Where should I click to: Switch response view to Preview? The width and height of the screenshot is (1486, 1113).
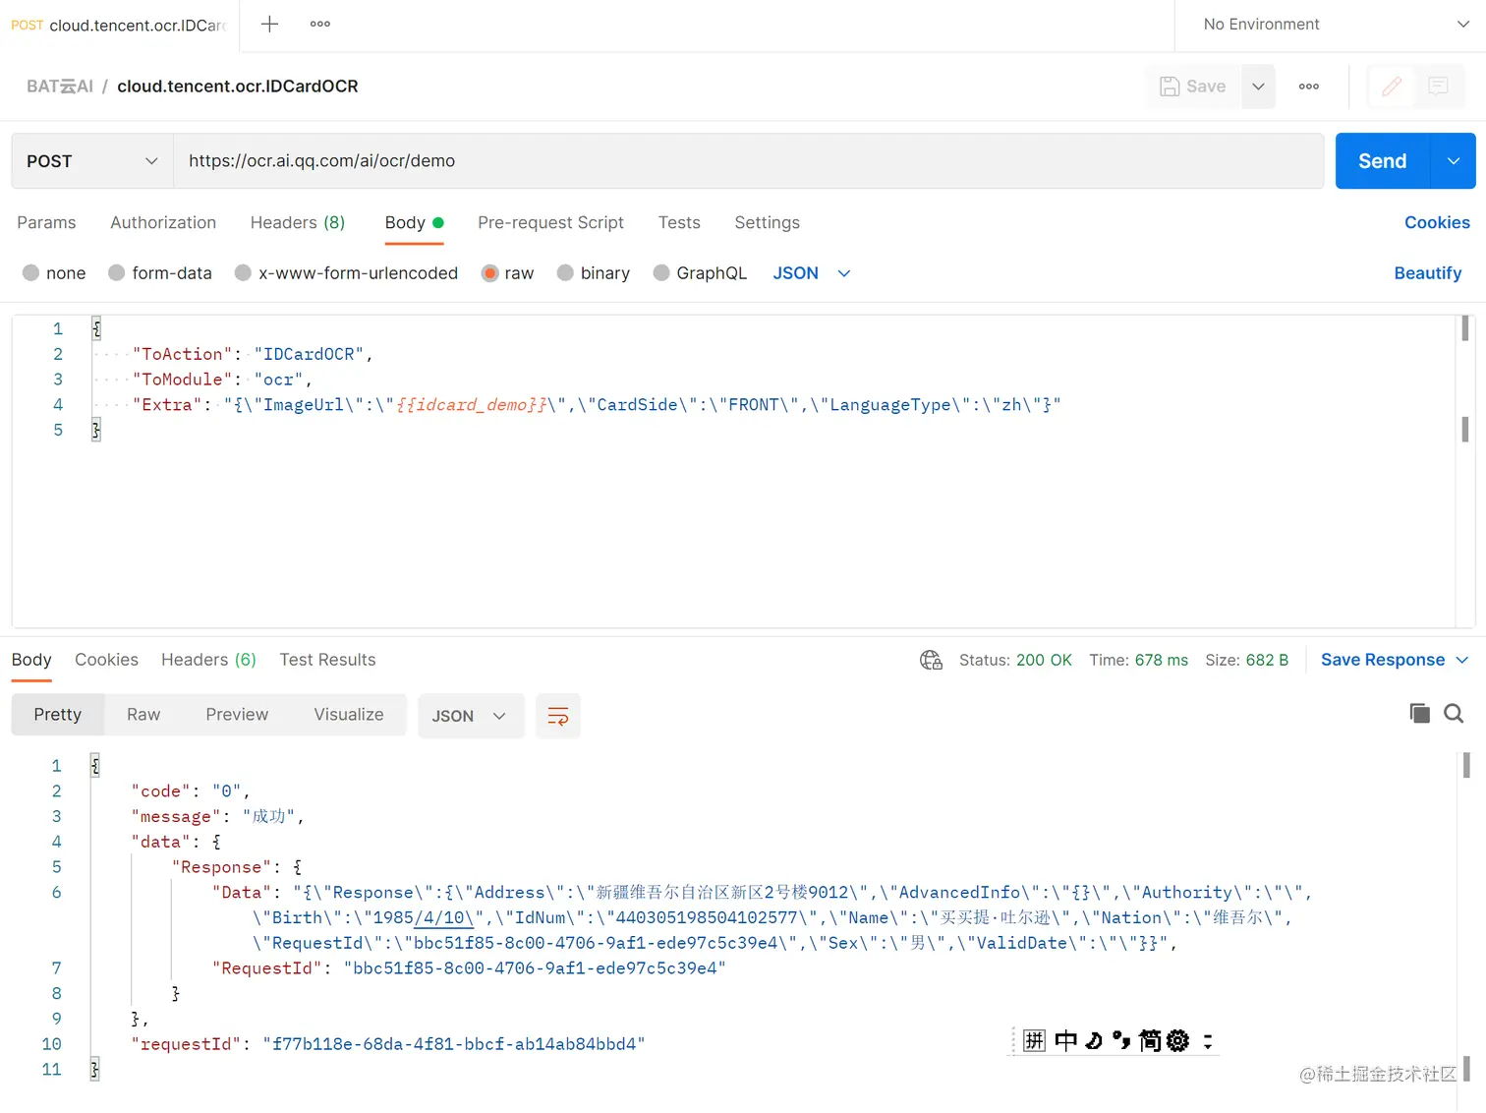click(237, 715)
